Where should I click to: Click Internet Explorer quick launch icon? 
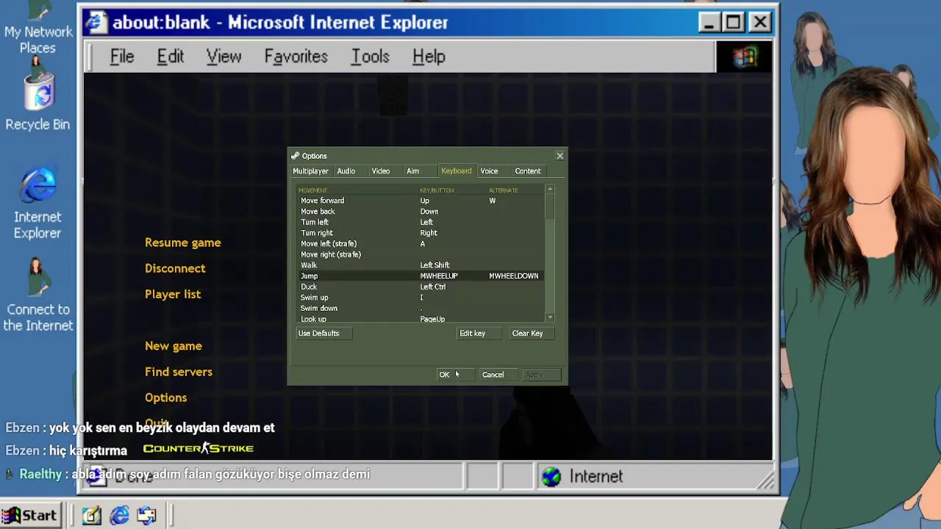coord(119,515)
